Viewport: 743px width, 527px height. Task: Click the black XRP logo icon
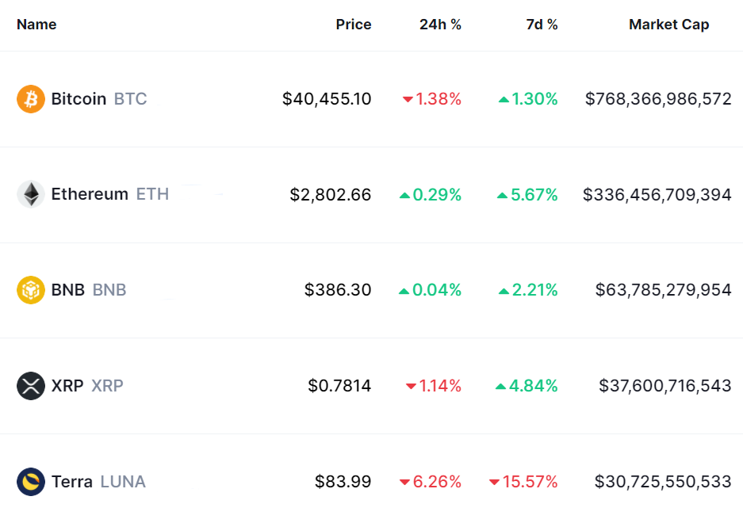(x=31, y=386)
